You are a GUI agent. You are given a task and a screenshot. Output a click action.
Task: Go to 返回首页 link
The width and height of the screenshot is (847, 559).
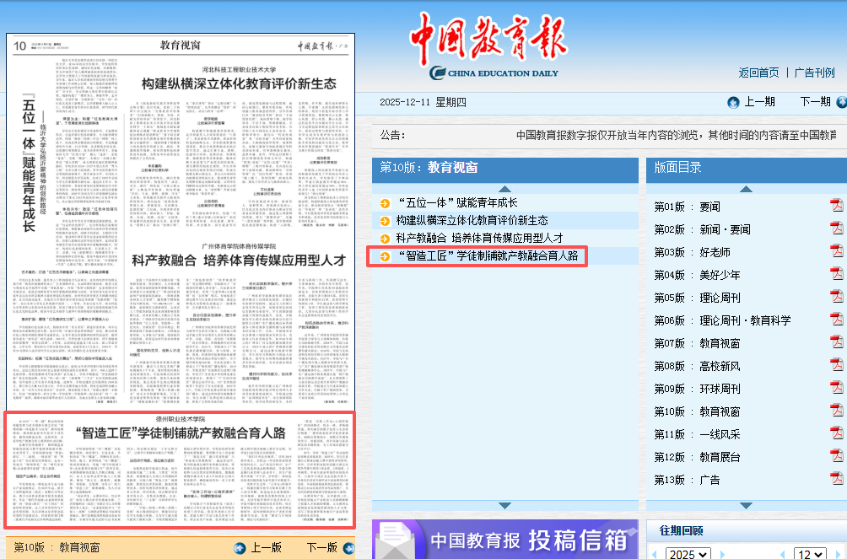pos(758,73)
